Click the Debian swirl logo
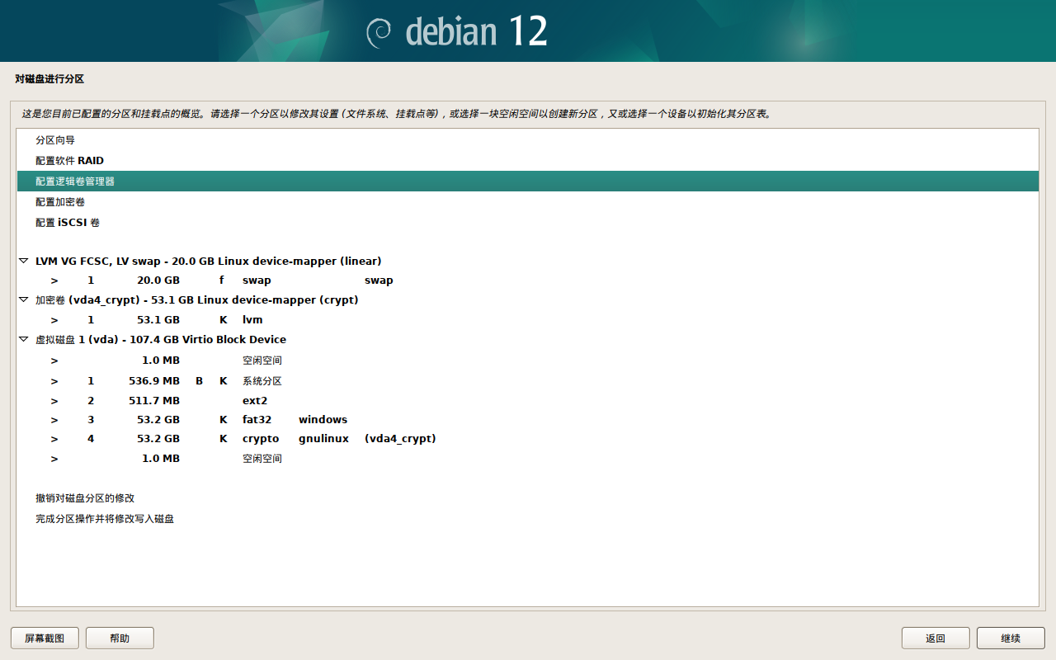 click(x=379, y=31)
